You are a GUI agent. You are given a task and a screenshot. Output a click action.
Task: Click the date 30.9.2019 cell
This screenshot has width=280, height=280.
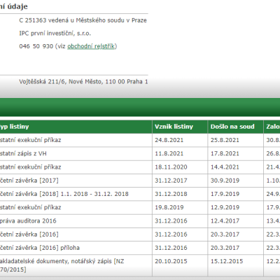225,181
